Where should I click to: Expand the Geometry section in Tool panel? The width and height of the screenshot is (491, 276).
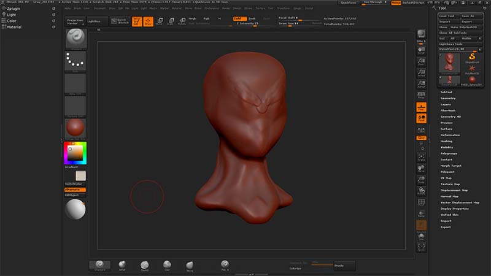tap(448, 98)
